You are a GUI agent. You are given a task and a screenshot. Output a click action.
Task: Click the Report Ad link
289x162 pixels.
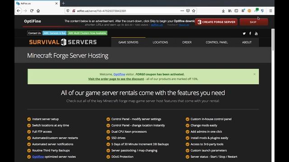[184, 25]
